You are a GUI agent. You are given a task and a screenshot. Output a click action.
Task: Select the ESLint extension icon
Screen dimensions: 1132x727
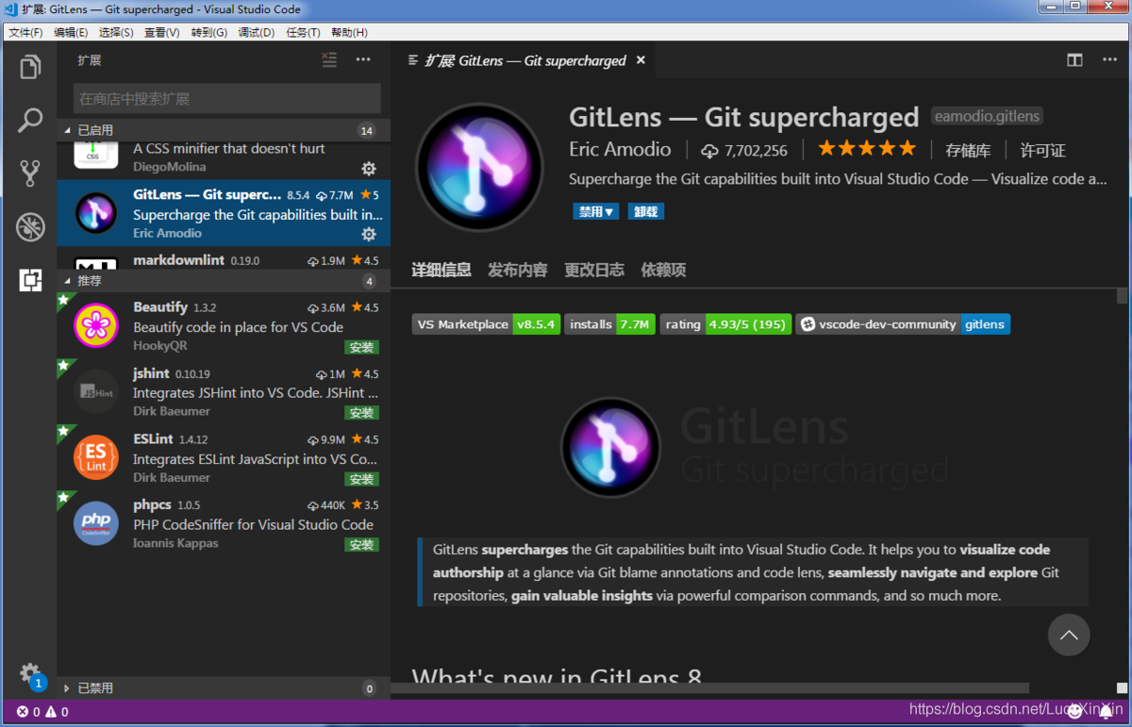[96, 457]
